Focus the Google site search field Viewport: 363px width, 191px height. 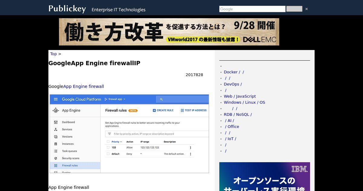[252, 9]
